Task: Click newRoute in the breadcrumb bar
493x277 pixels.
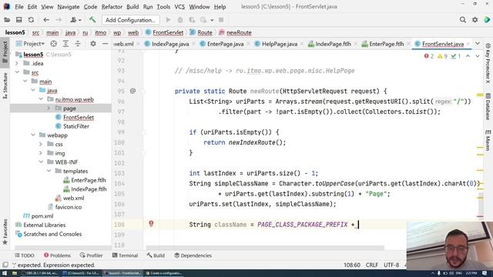Action: 239,32
